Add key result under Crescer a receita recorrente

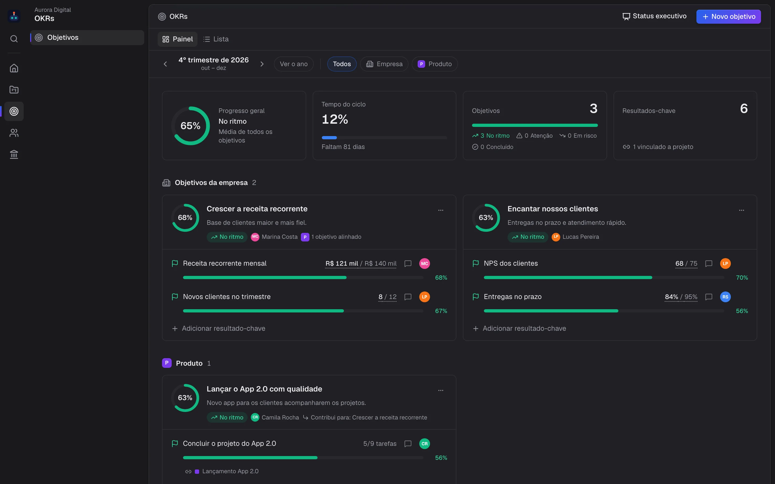point(219,328)
